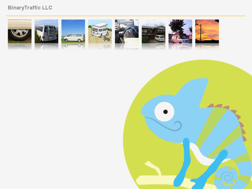The width and height of the screenshot is (252, 189).
Task: Click the chameleon's spiral curled tail
Action: pyautogui.click(x=227, y=177)
